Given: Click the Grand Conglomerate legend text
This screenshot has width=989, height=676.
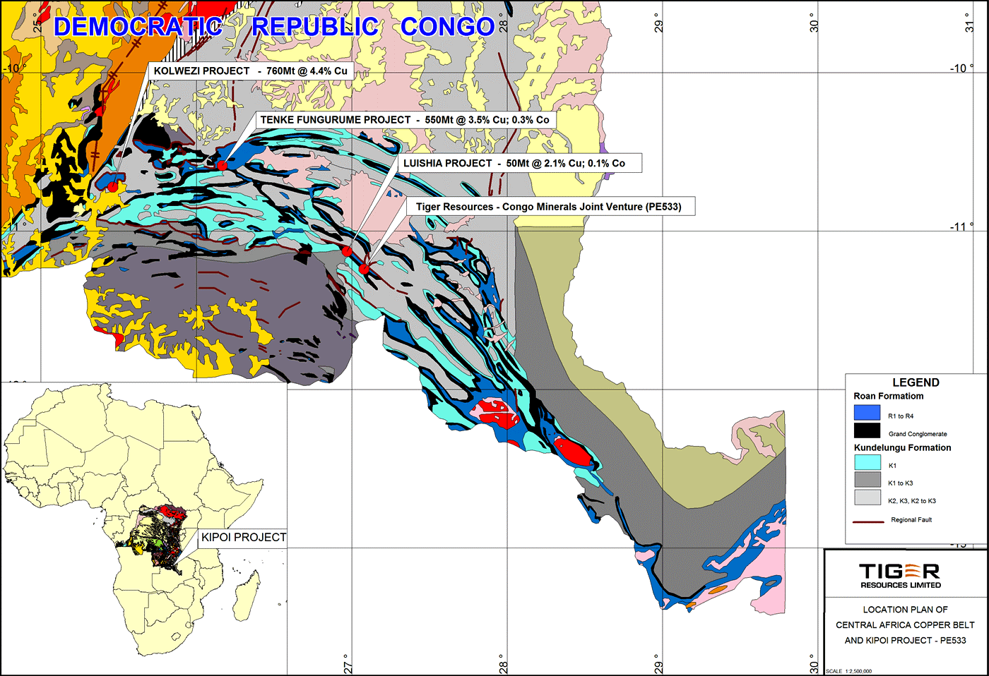Looking at the screenshot, I should tap(918, 434).
